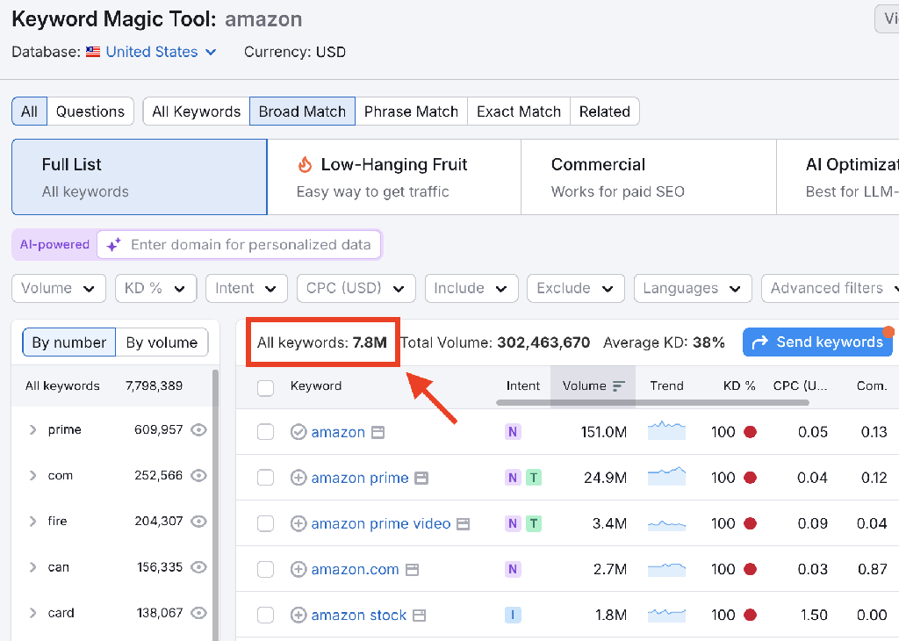Toggle the eye icon for card group
This screenshot has width=899, height=641.
pyautogui.click(x=198, y=613)
